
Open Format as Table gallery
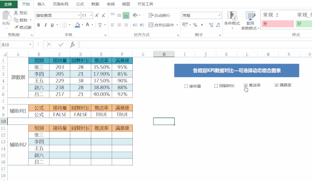[250, 20]
